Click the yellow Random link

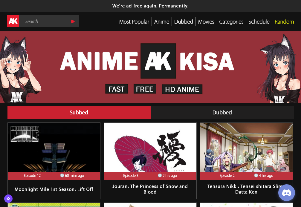(284, 22)
